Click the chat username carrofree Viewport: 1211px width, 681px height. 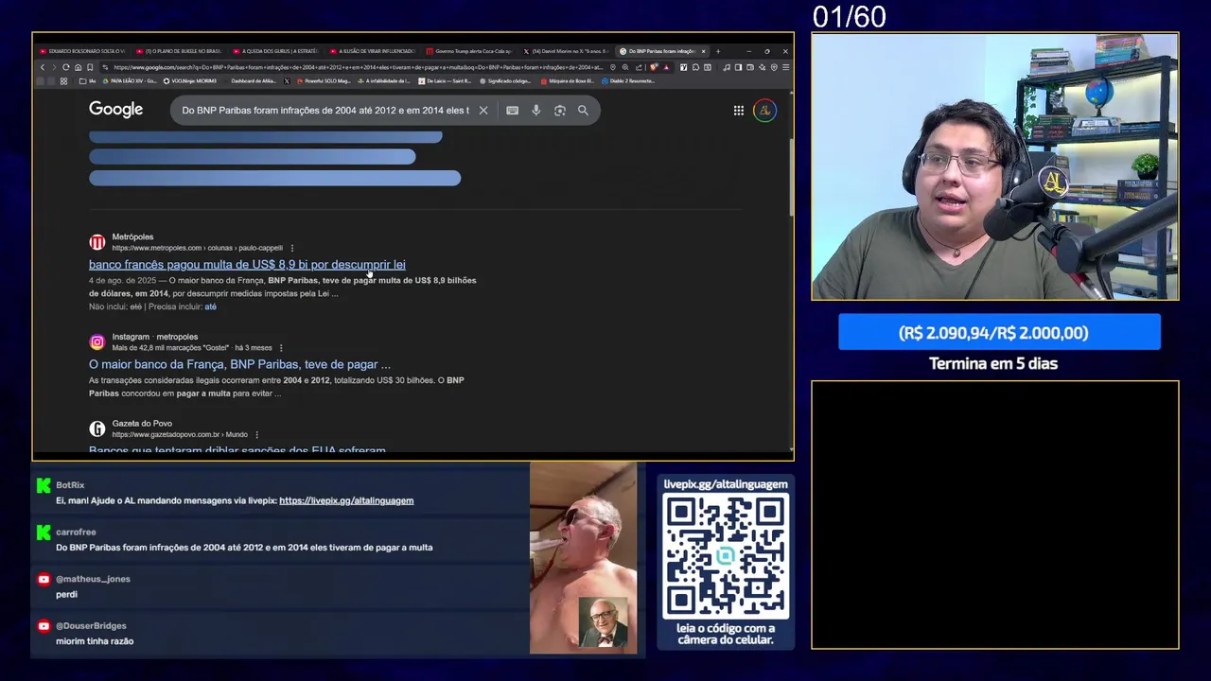click(76, 533)
